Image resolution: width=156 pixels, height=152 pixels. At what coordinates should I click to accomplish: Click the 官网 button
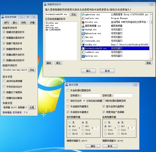pos(7,23)
